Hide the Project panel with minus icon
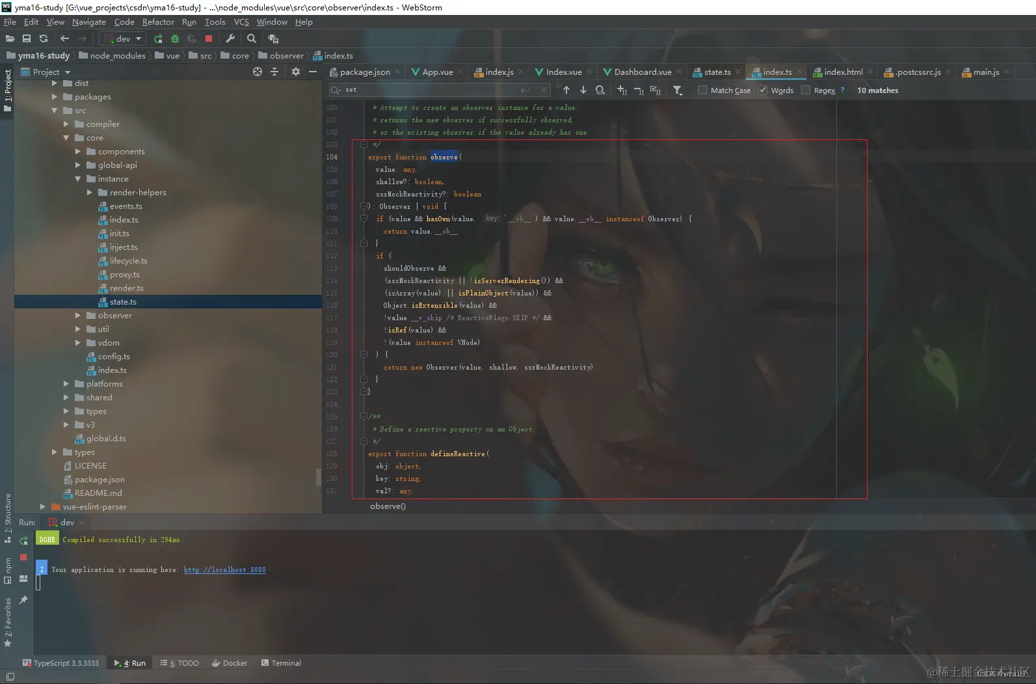 point(313,72)
